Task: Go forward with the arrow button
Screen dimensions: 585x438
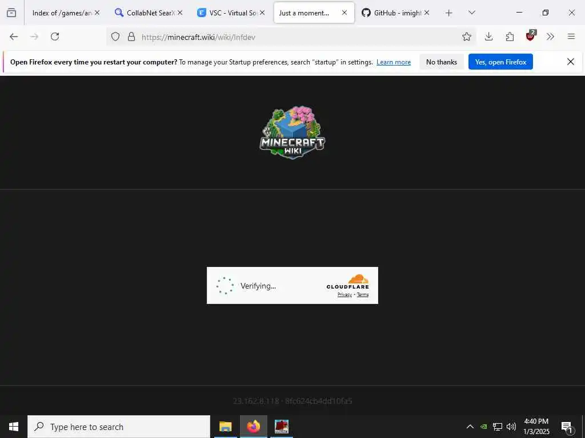Action: (x=34, y=36)
